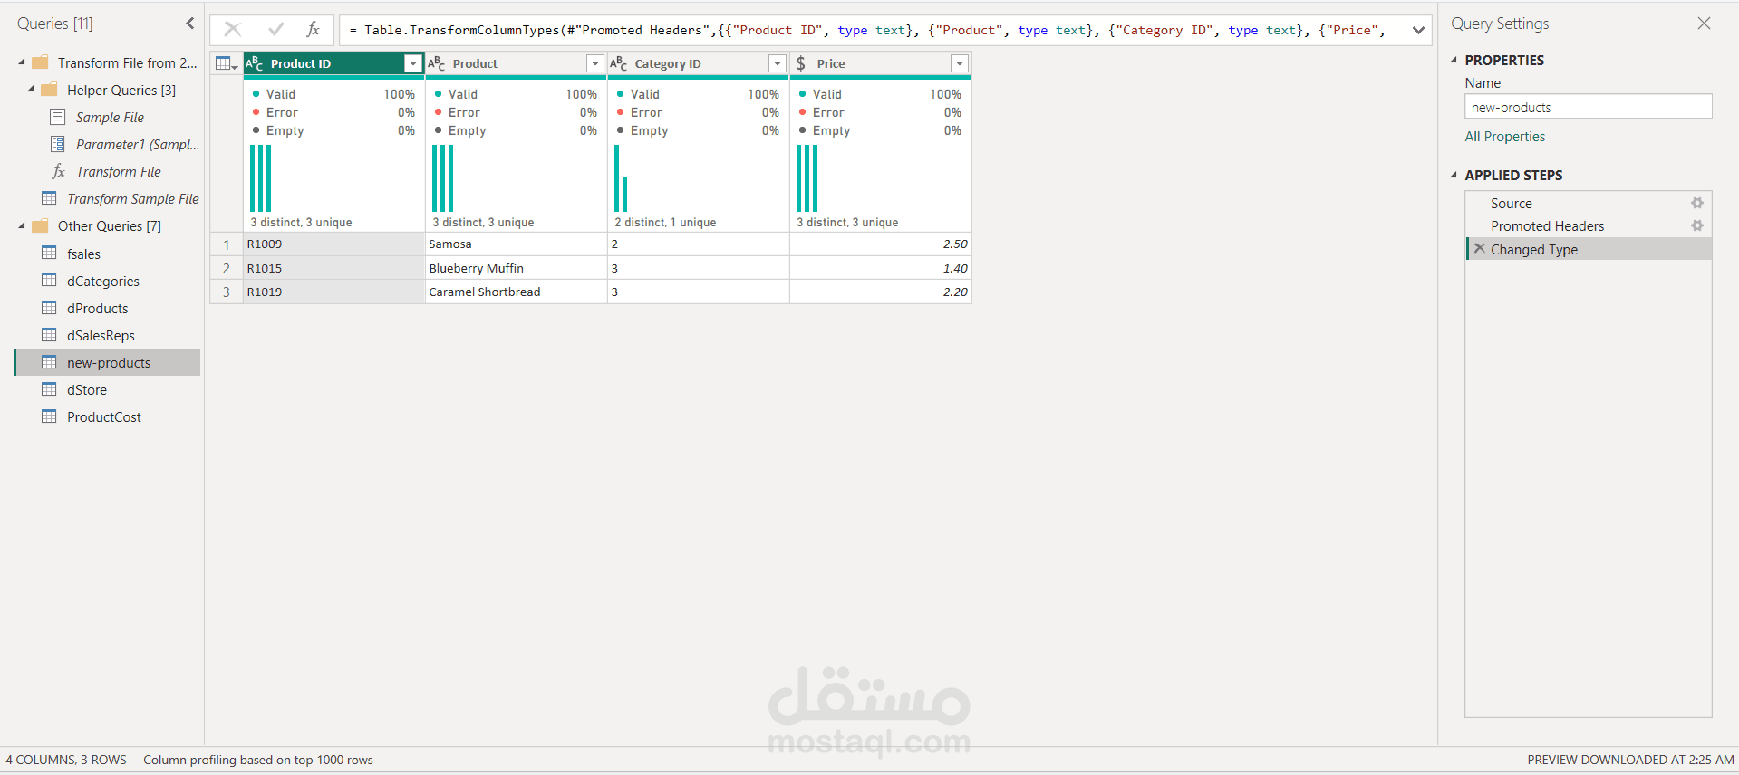This screenshot has height=775, width=1739.
Task: Cancel the formula bar edit (X icon)
Action: tap(233, 30)
